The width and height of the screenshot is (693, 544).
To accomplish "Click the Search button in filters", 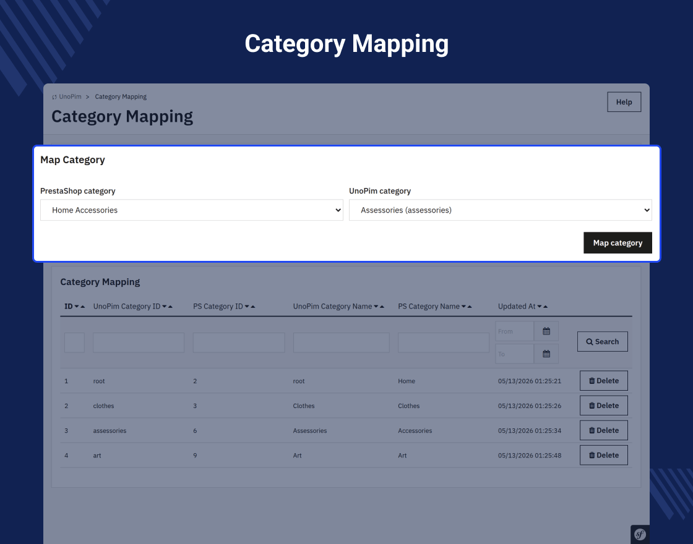I will point(603,342).
